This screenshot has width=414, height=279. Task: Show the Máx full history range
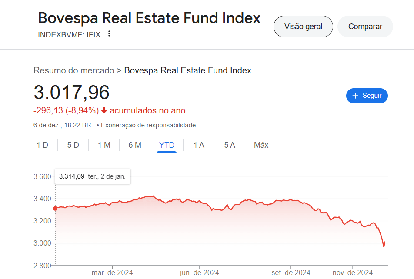click(261, 145)
